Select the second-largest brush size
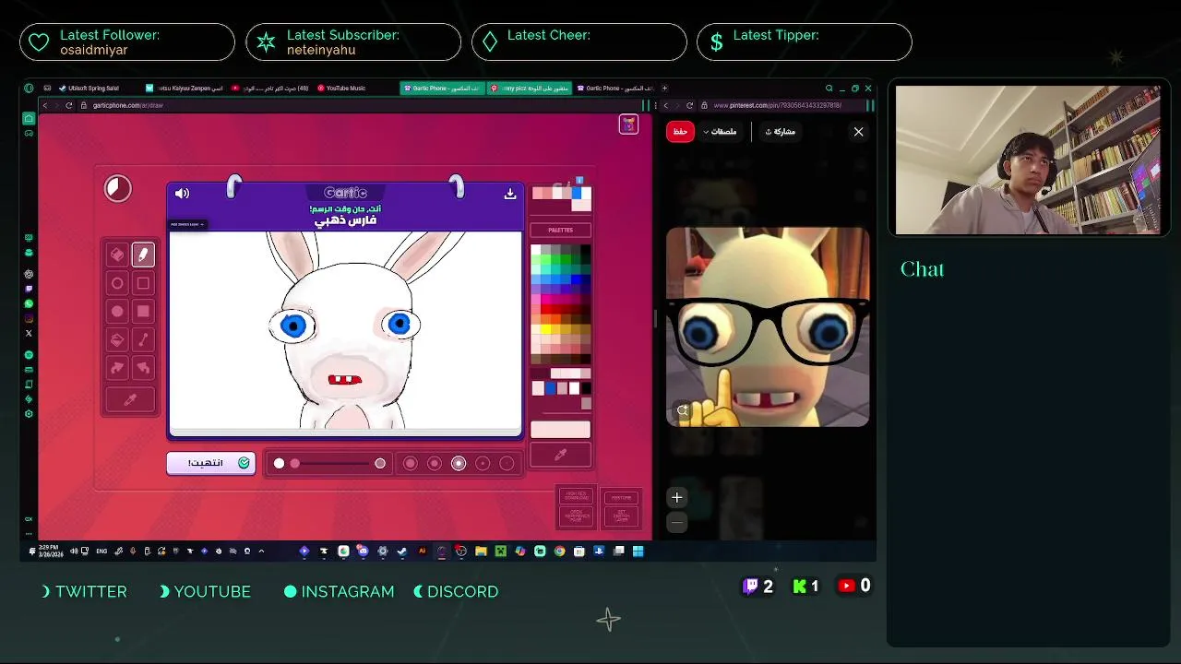 coord(435,463)
